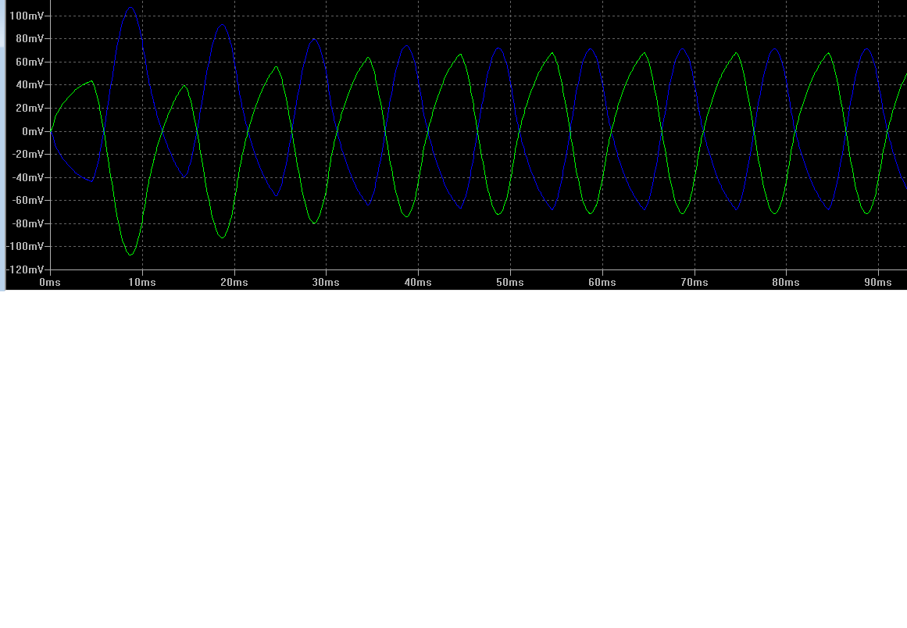Click the 80mV vertical axis label

click(x=30, y=39)
